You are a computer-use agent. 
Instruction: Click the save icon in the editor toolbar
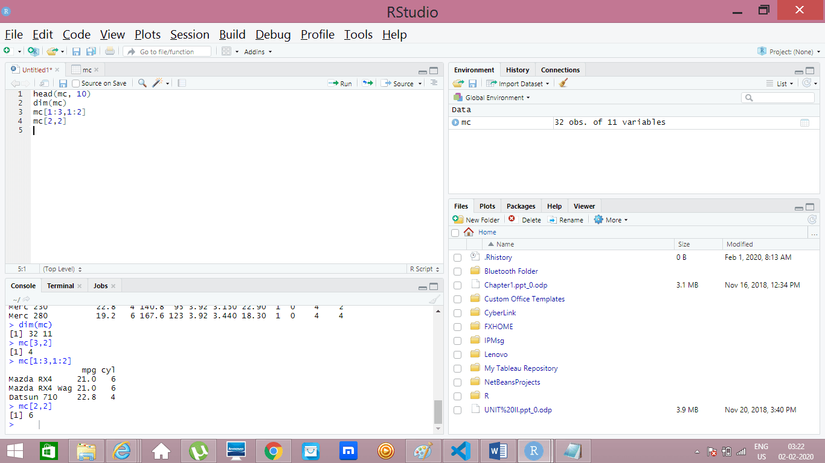pyautogui.click(x=63, y=83)
